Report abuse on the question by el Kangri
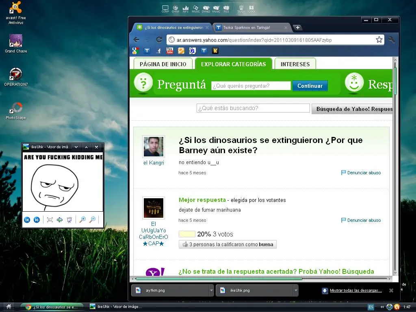Image resolution: width=416 pixels, height=312 pixels. [361, 173]
